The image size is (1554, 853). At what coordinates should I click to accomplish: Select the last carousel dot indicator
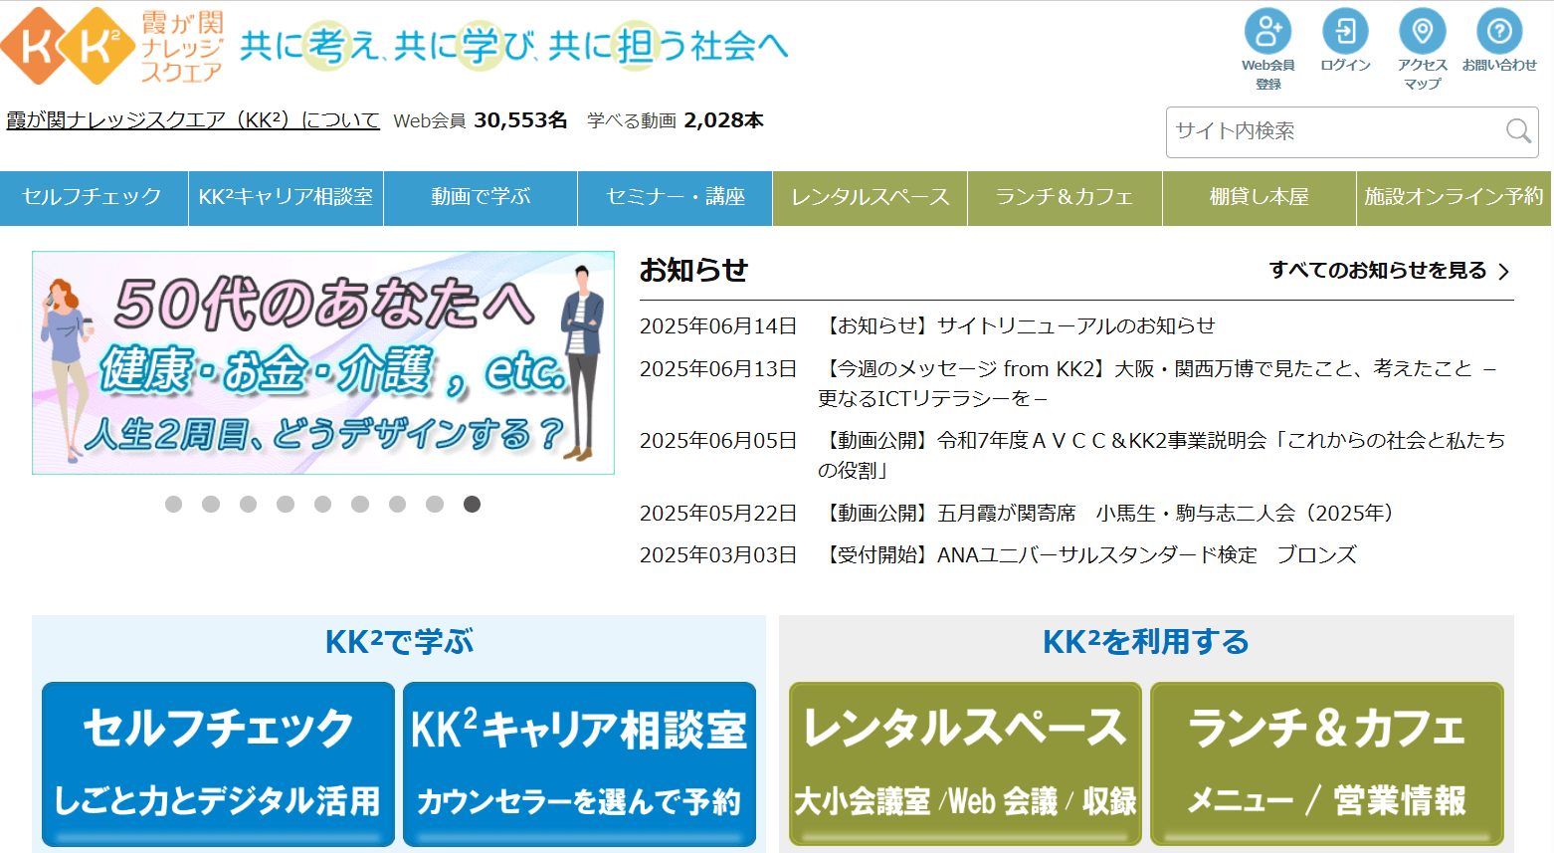click(x=472, y=505)
